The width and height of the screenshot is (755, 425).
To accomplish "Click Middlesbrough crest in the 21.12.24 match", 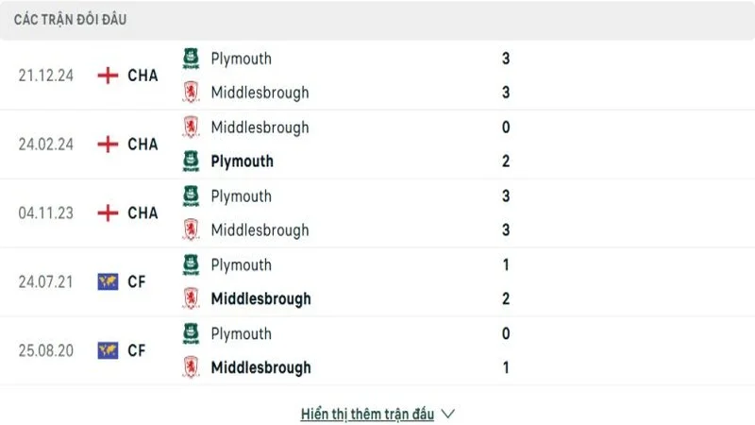I will [191, 93].
